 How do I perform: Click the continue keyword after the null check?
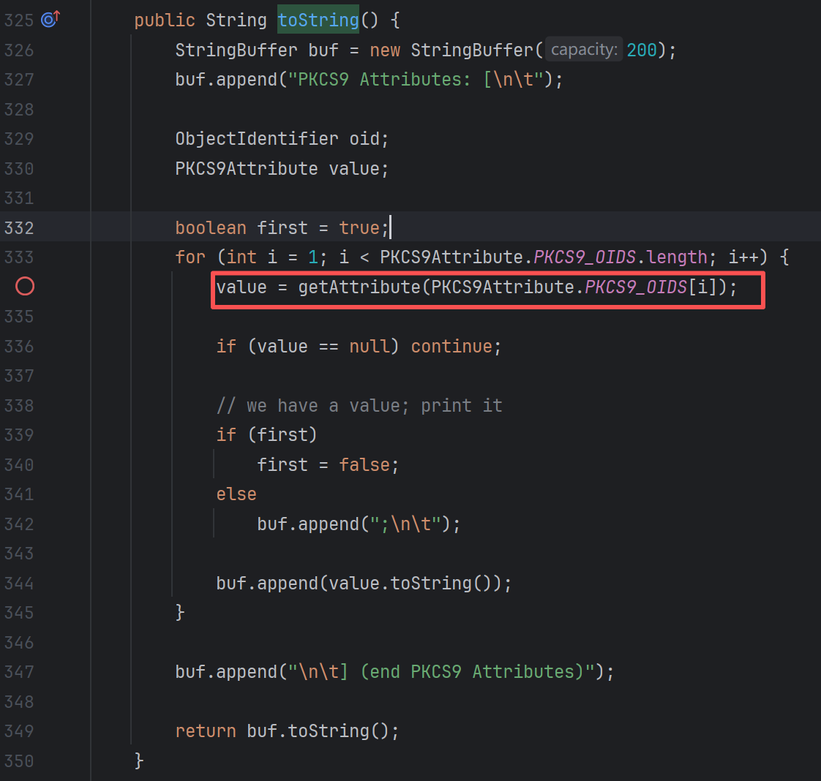(x=451, y=346)
